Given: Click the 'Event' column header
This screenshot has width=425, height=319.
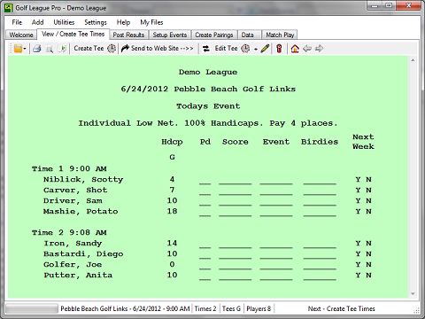Looking at the screenshot, I should click(276, 142).
